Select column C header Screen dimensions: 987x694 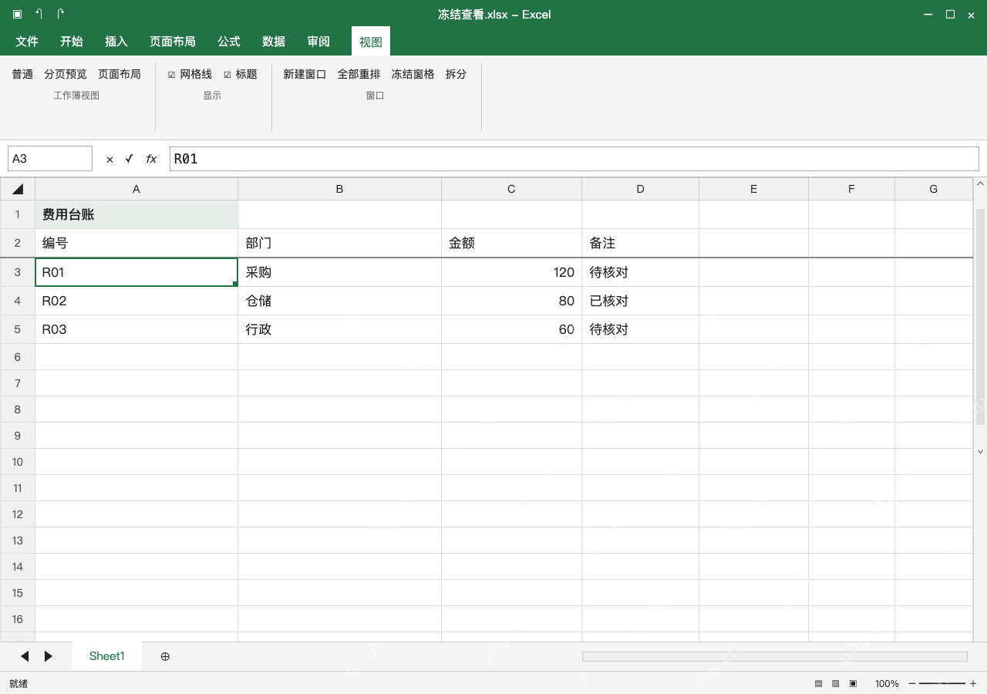pyautogui.click(x=511, y=189)
